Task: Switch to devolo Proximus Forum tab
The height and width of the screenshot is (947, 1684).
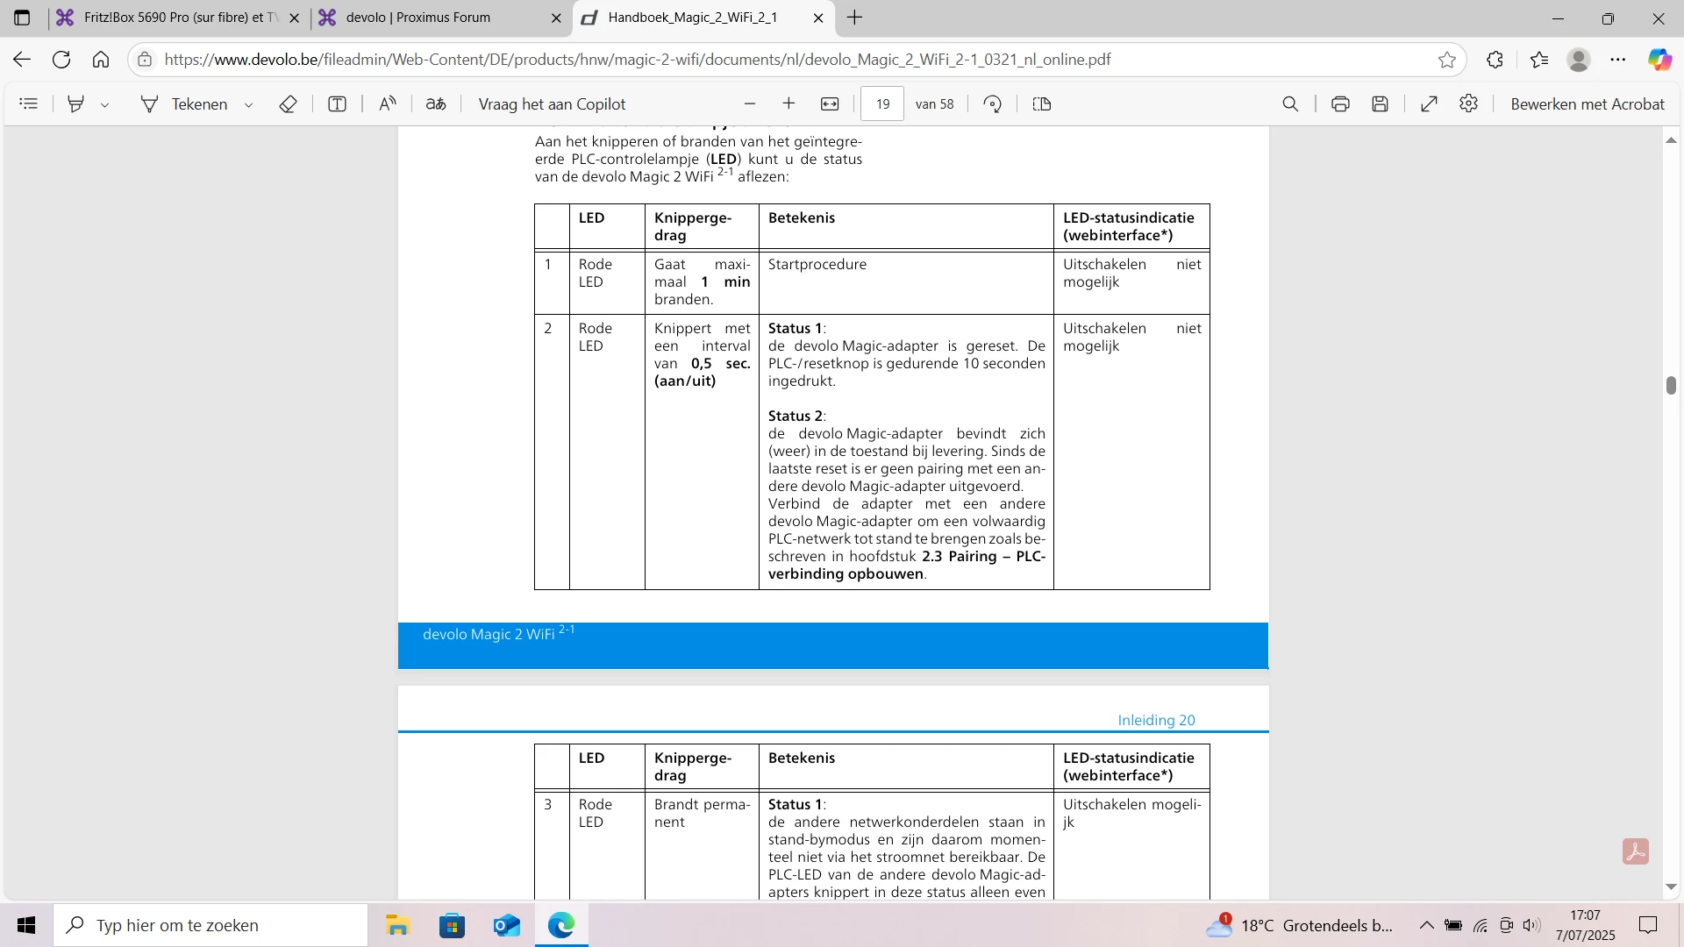Action: [440, 18]
